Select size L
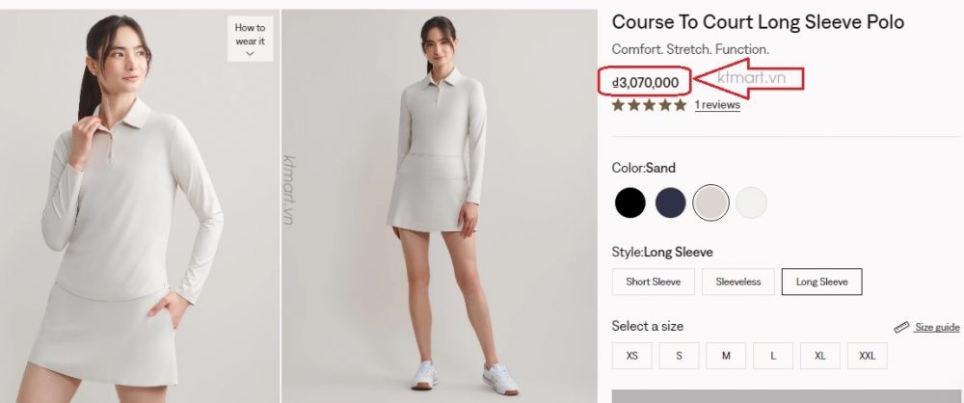This screenshot has height=403, width=964. [773, 356]
